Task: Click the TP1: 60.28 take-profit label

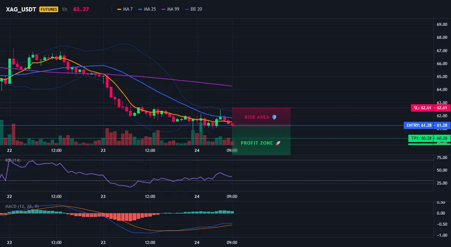Action: (x=421, y=138)
